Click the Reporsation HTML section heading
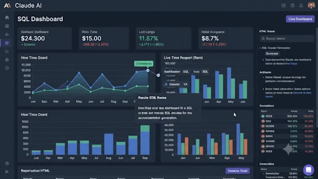This screenshot has height=179, width=318. (x=35, y=171)
